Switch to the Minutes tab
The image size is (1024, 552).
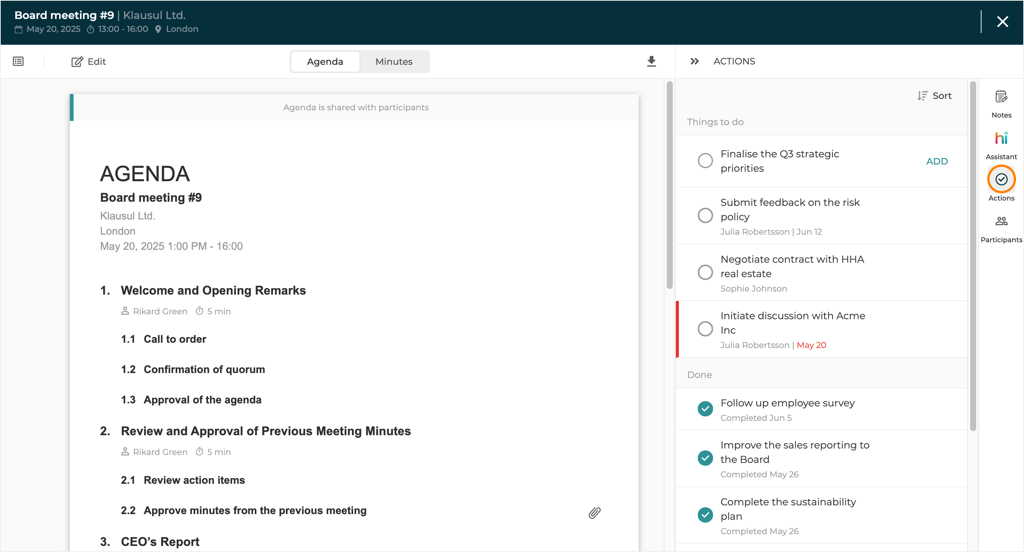click(x=394, y=61)
